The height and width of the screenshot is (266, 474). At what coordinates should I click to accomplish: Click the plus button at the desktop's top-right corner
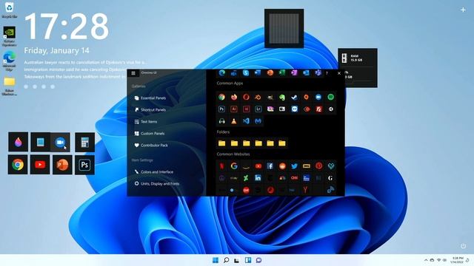[463, 10]
